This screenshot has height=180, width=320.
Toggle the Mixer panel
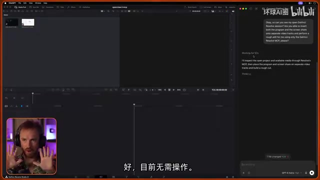tap(218, 7)
